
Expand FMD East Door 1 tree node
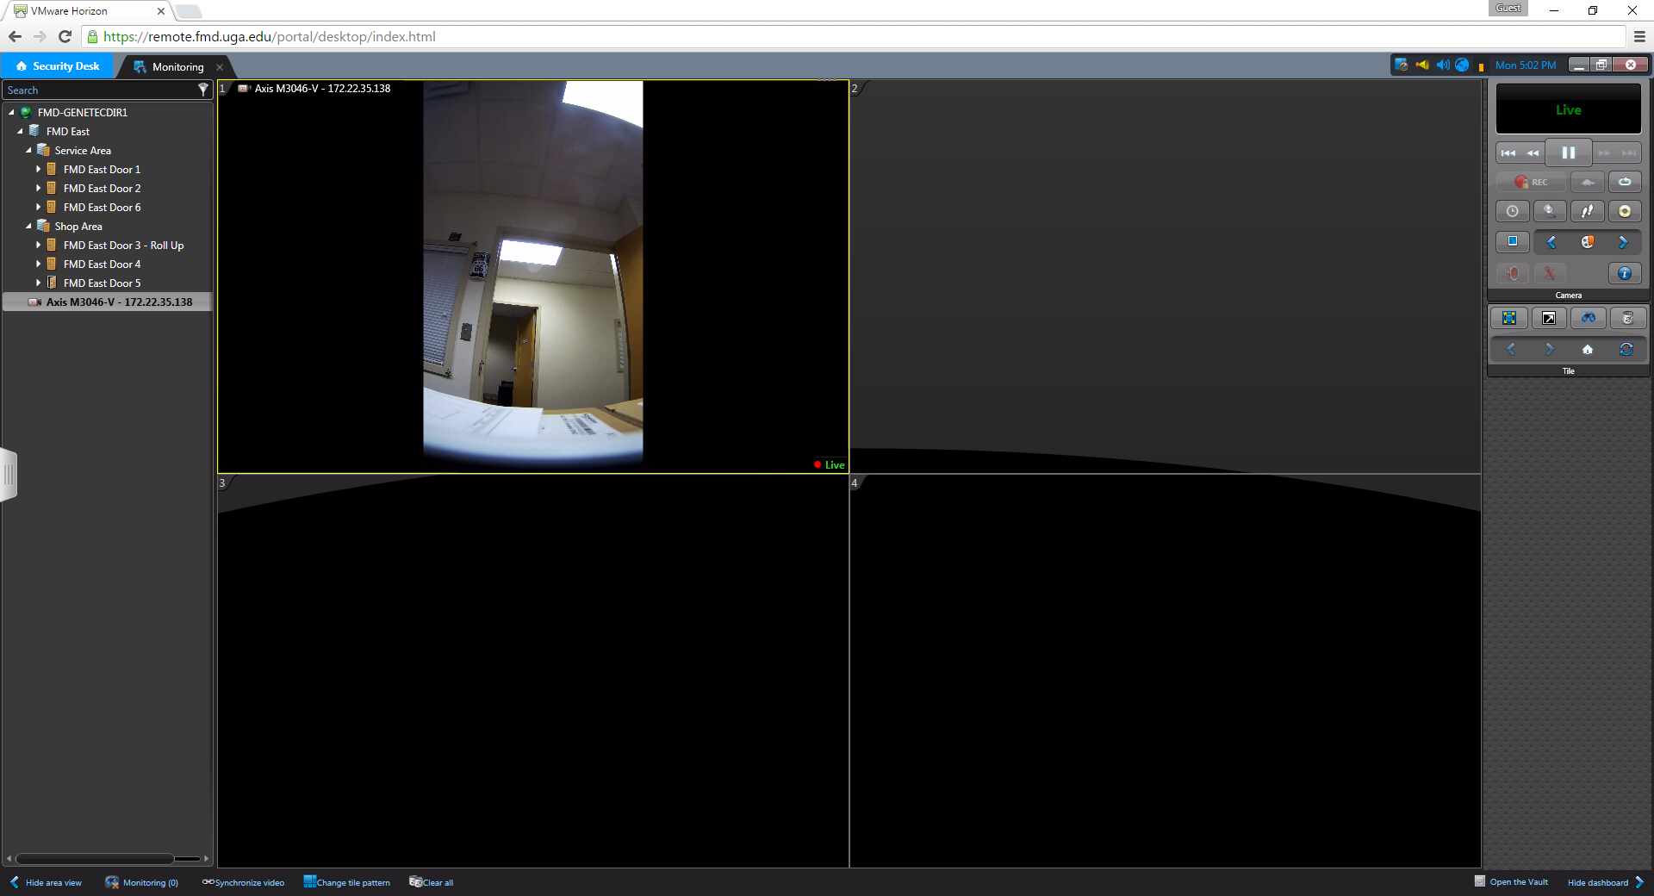[x=38, y=170]
